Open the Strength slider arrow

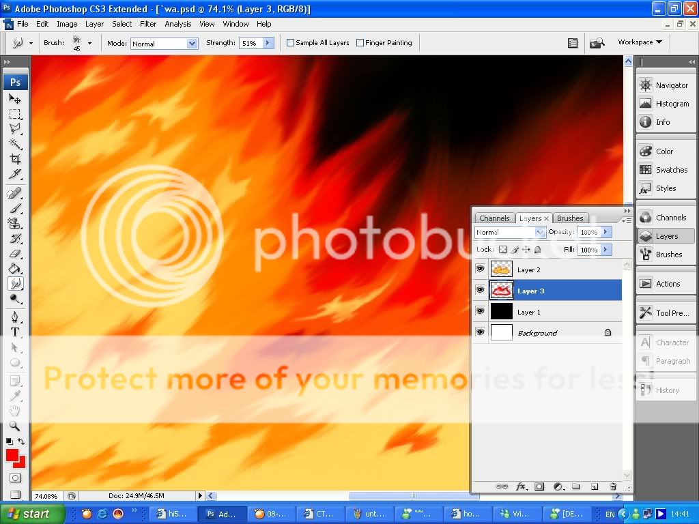tap(268, 43)
